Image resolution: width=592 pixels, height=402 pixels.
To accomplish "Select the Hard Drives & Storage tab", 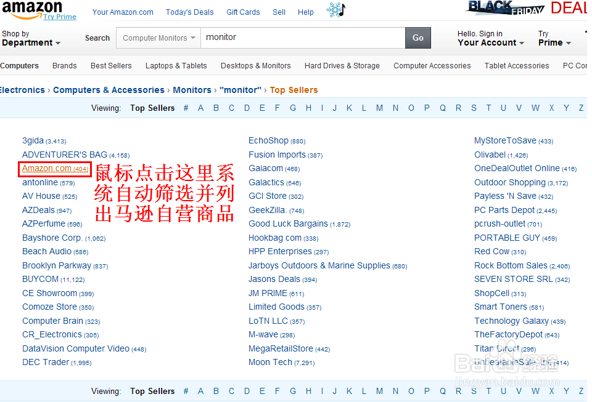I will click(342, 65).
